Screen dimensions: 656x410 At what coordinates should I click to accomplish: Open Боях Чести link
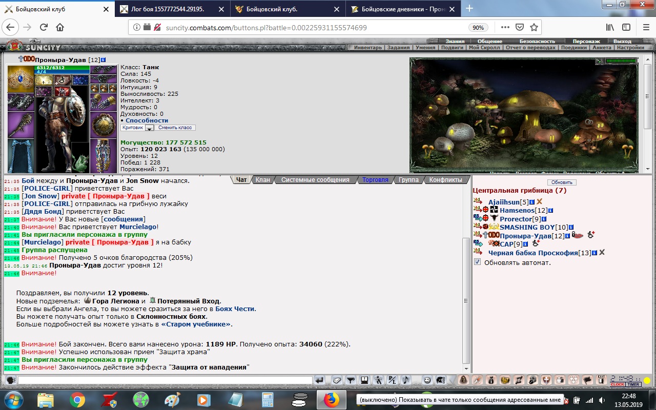coord(234,309)
